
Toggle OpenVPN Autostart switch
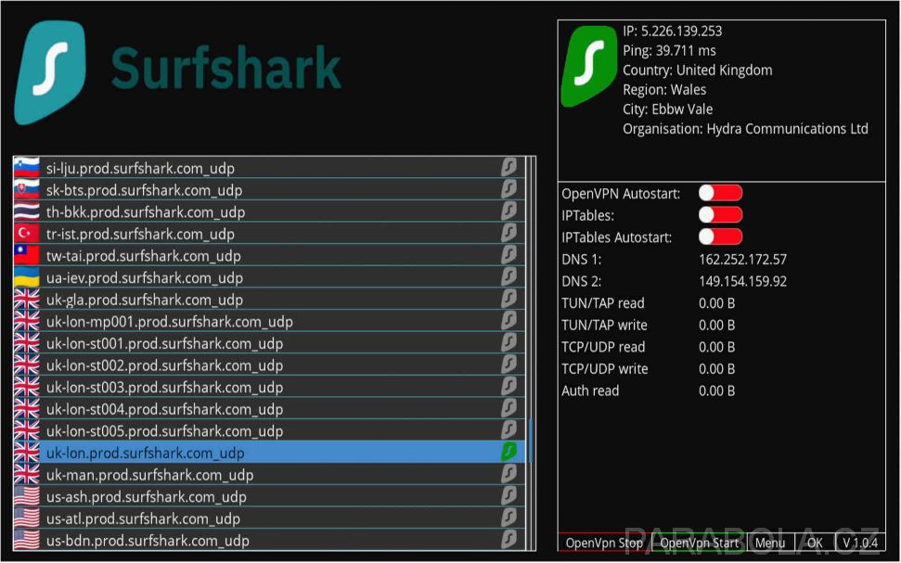pyautogui.click(x=721, y=193)
